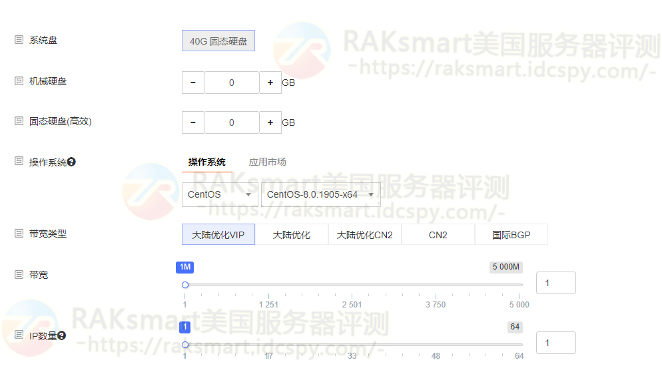662x386 pixels.
Task: Click the 17 mark on IP slider
Action: click(x=268, y=356)
